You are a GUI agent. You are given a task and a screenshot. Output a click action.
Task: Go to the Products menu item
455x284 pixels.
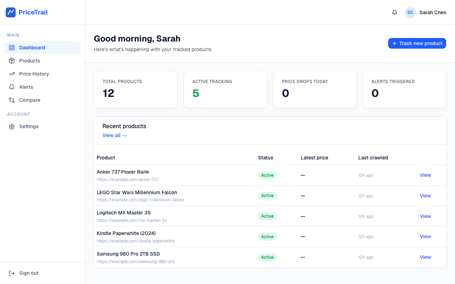(42, 61)
